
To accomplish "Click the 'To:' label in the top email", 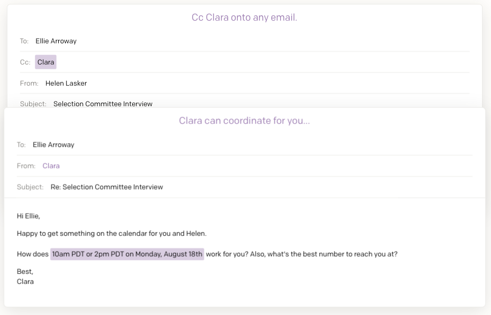I will click(24, 41).
